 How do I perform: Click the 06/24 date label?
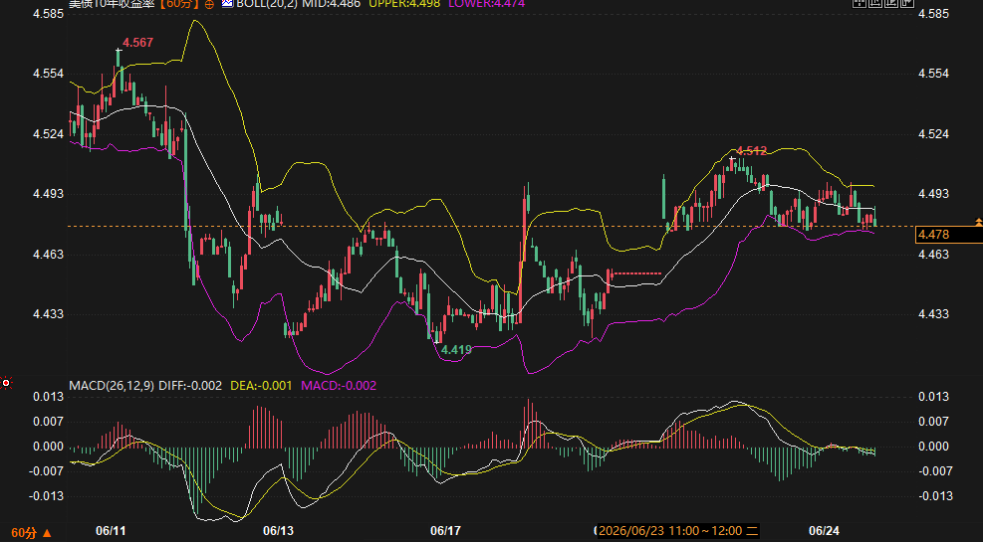click(x=824, y=531)
